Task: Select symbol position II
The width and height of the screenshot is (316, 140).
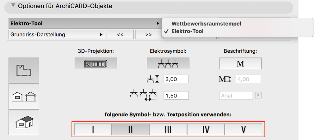Action: click(x=130, y=129)
